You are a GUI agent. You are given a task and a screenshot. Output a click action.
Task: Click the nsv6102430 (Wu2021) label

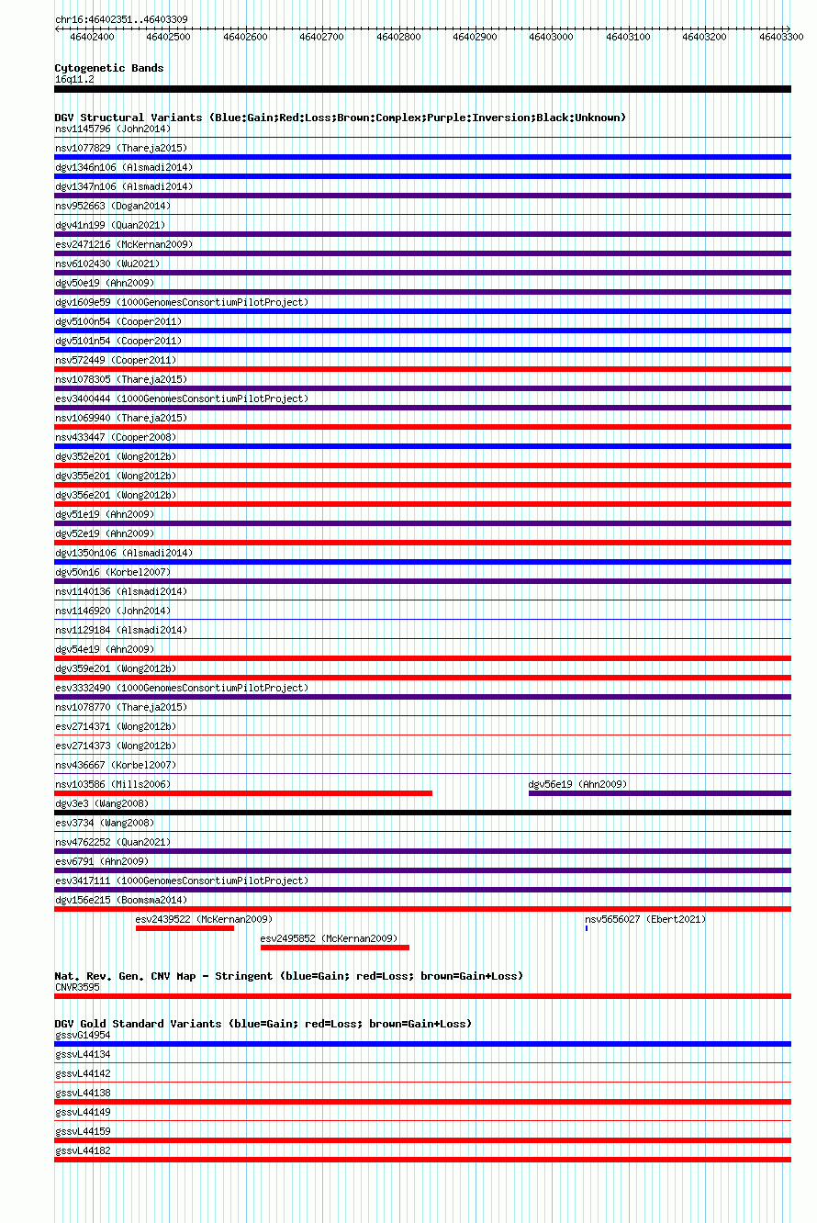coord(107,264)
